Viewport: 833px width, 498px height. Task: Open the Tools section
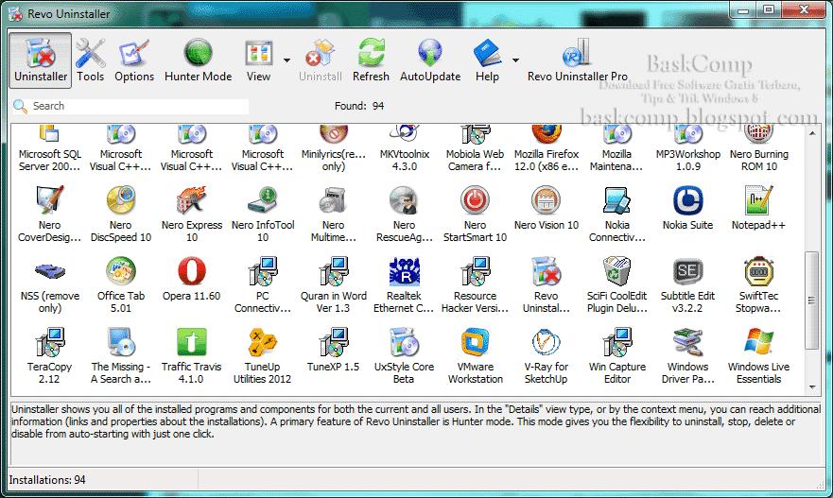pyautogui.click(x=91, y=60)
